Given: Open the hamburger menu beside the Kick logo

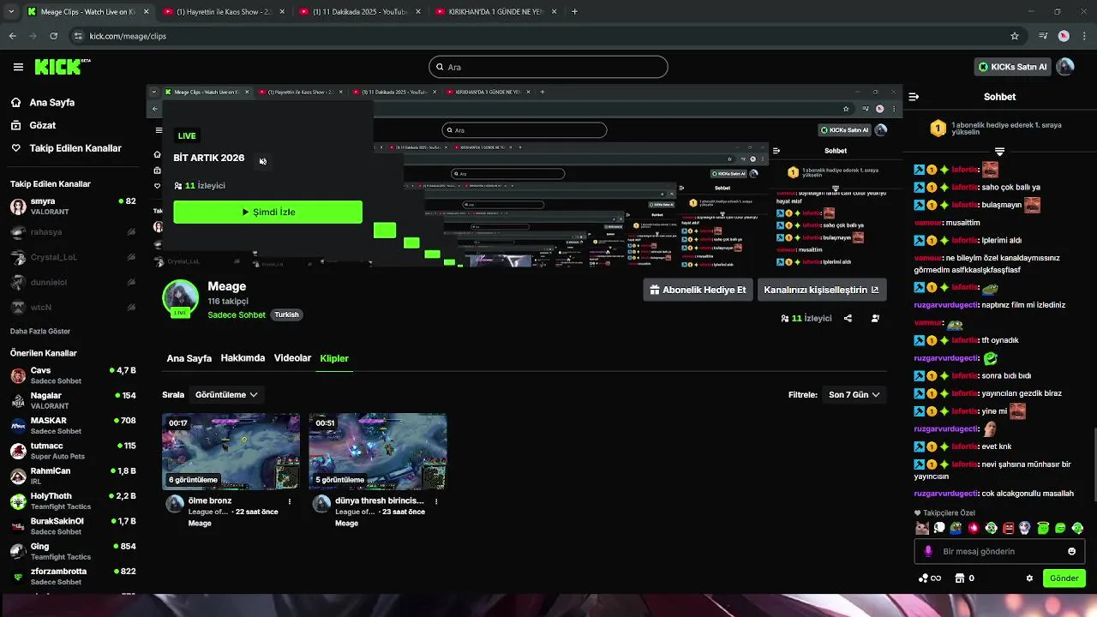Looking at the screenshot, I should click(x=18, y=67).
